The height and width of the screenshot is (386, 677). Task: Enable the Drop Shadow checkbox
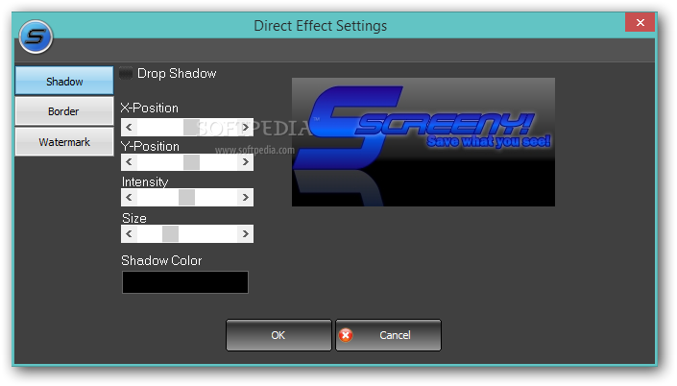pos(126,73)
